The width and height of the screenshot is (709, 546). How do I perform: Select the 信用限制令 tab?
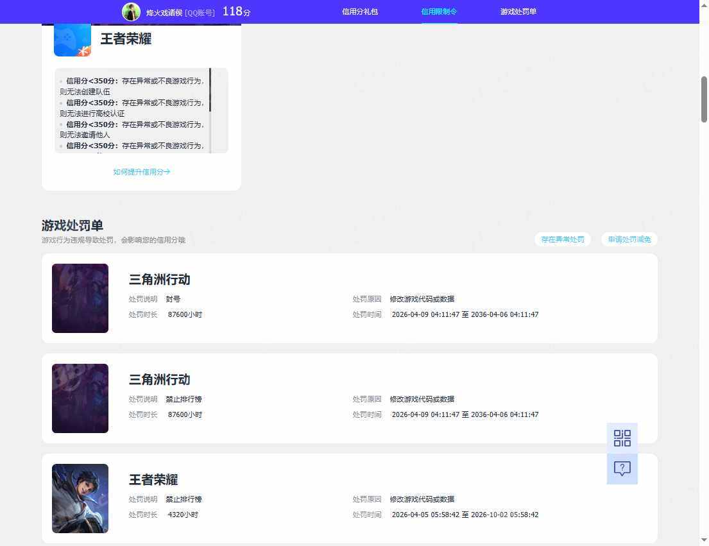click(439, 12)
